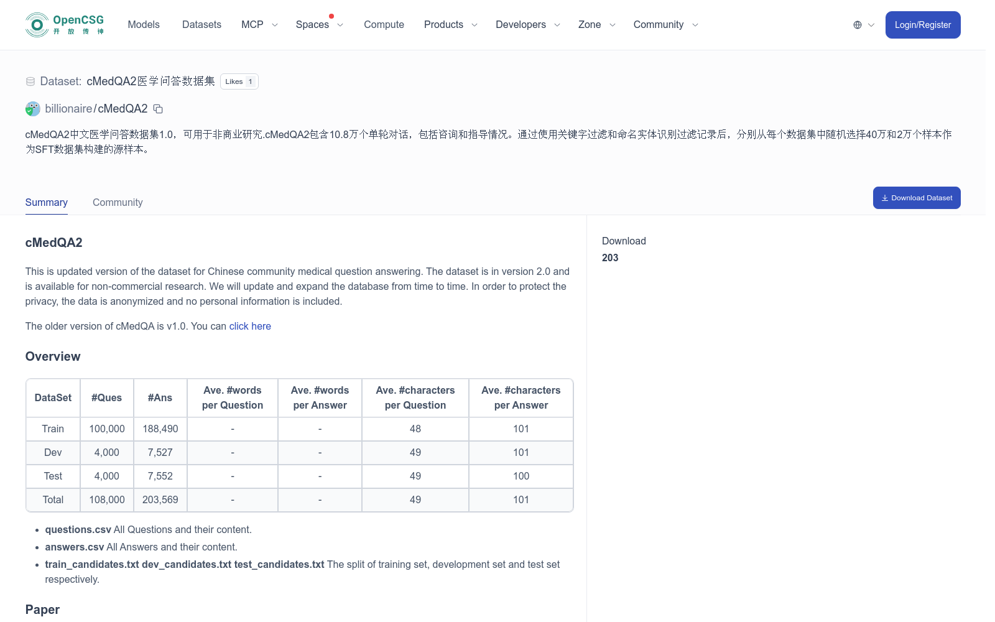This screenshot has height=622, width=995.
Task: Click the Download Dataset button
Action: (917, 198)
